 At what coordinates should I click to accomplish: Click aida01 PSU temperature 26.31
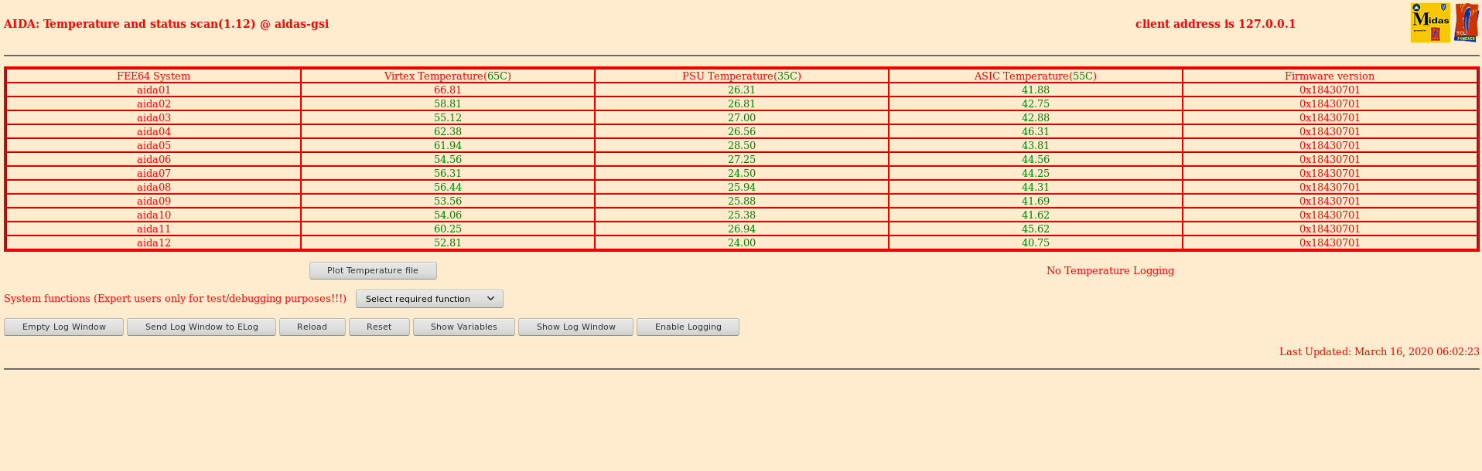[x=742, y=90]
